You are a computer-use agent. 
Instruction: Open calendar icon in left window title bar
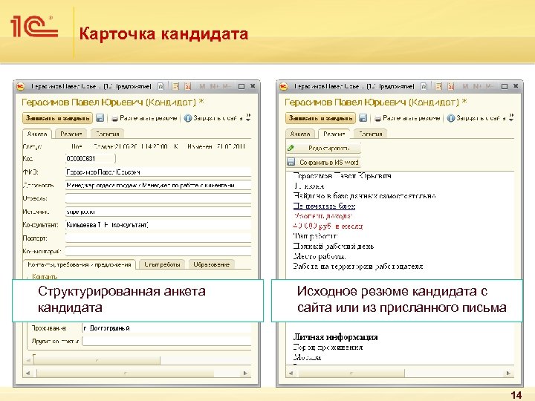(x=188, y=86)
